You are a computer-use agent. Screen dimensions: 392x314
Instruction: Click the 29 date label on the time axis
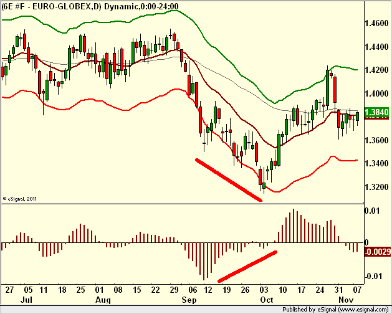coord(174,290)
